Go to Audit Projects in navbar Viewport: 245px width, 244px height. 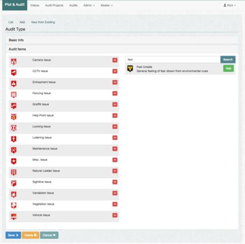54,5
